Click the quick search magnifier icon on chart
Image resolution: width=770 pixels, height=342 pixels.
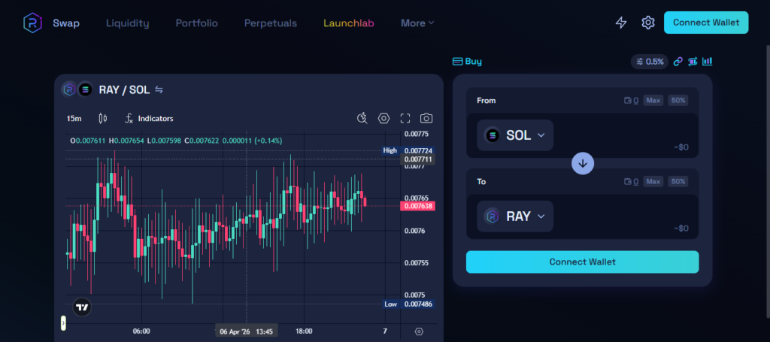coord(362,118)
